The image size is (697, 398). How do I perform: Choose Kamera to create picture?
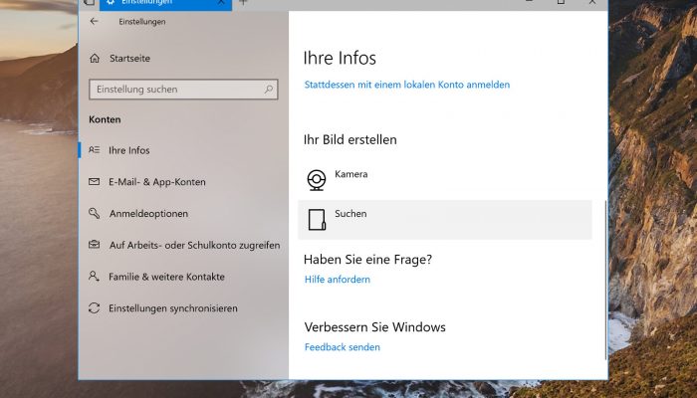pos(444,180)
